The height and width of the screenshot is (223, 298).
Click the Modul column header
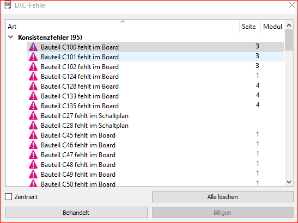[x=272, y=27]
